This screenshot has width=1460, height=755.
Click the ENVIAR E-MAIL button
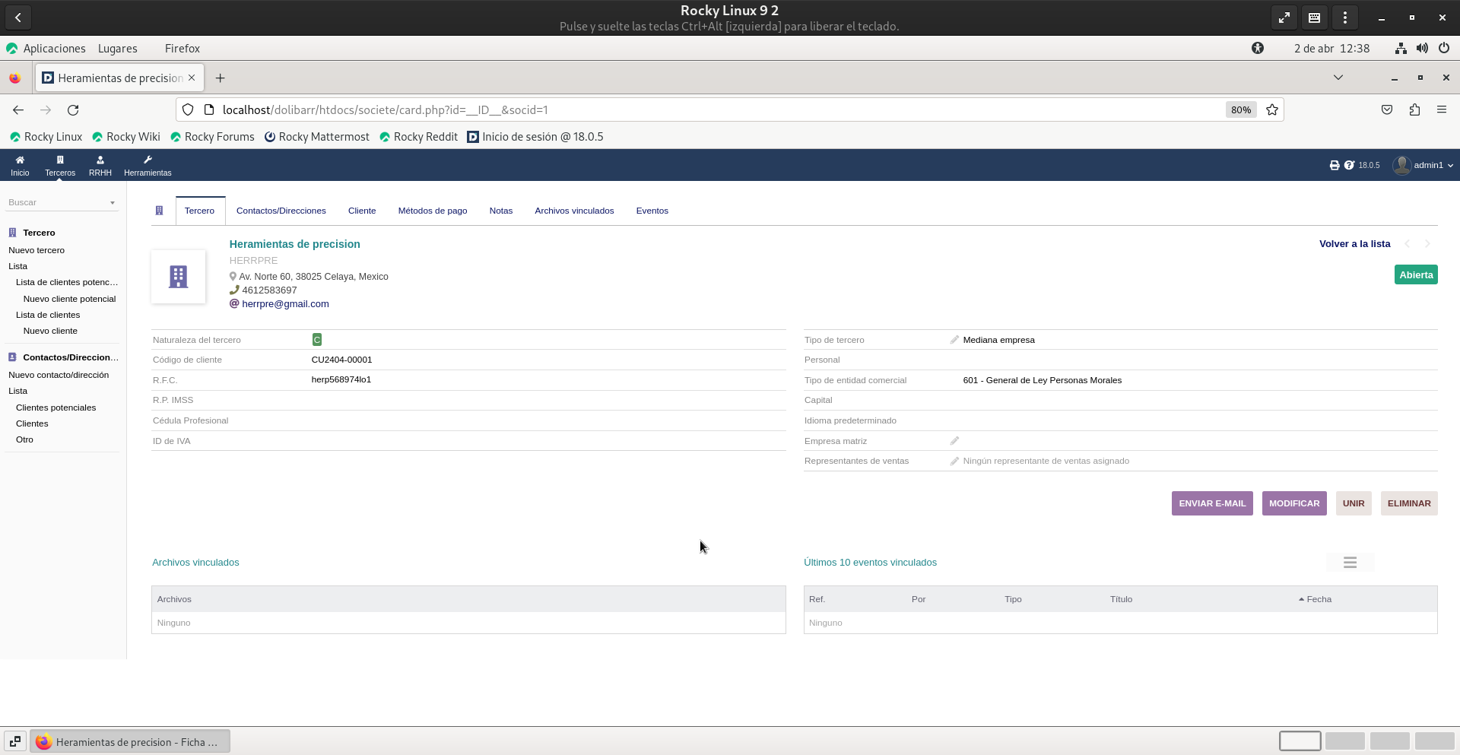[x=1211, y=503]
